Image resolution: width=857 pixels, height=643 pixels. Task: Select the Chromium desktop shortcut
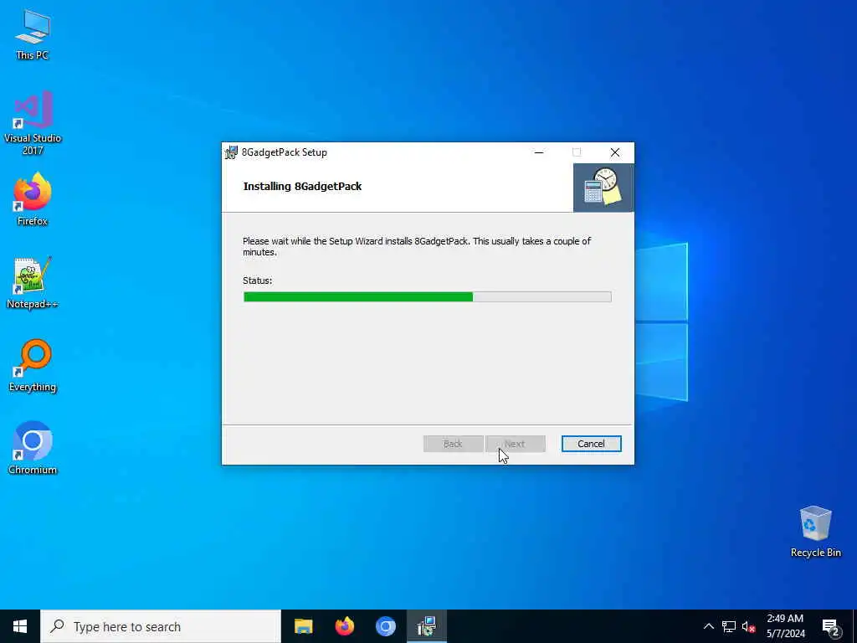(33, 448)
